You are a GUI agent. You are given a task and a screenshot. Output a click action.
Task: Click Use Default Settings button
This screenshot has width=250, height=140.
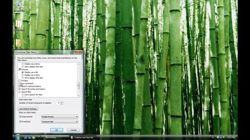pos(28,109)
